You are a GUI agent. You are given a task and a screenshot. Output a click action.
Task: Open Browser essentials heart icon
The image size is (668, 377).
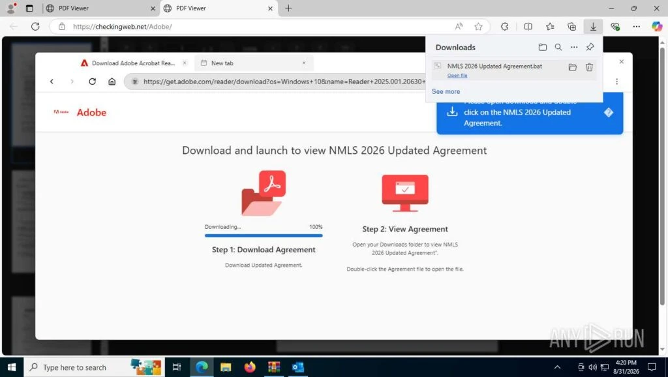click(x=615, y=26)
